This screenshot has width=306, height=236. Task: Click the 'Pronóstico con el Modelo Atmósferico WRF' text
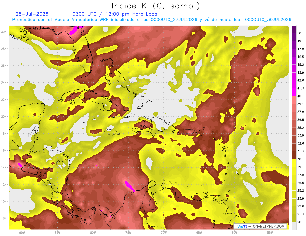point(61,20)
